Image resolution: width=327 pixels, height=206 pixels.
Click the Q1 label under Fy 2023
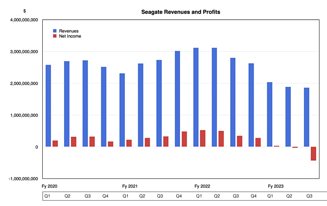270,196
